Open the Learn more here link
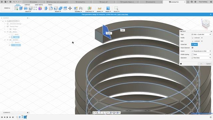The height and width of the screenshot is (120, 213). click(x=123, y=14)
